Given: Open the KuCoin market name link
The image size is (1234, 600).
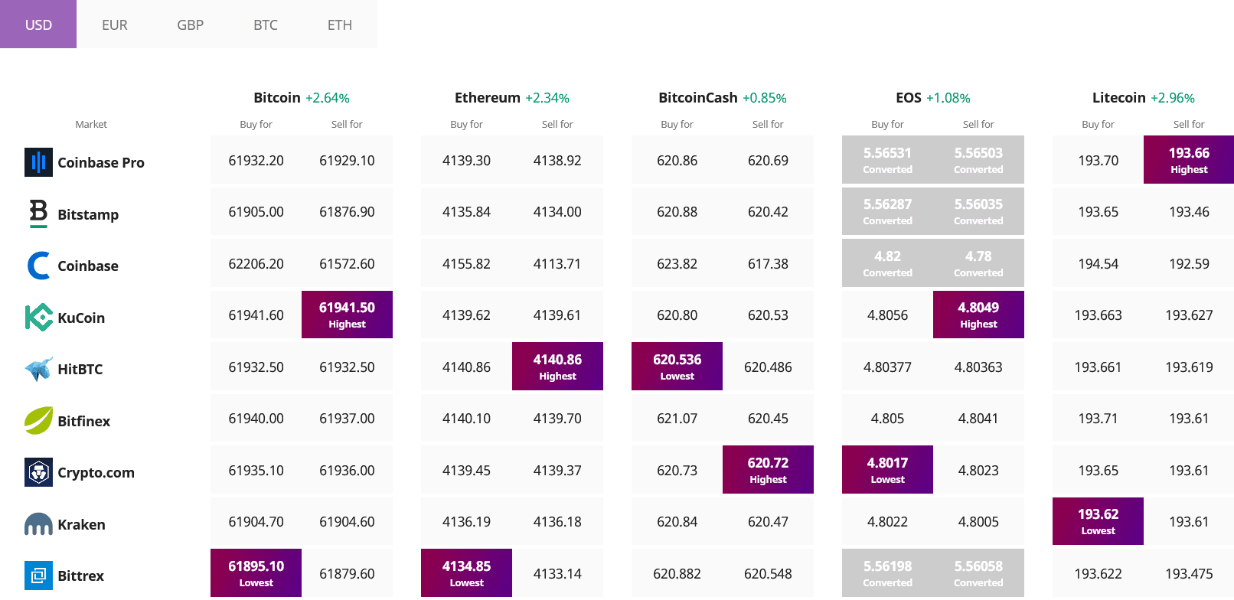Looking at the screenshot, I should [81, 318].
